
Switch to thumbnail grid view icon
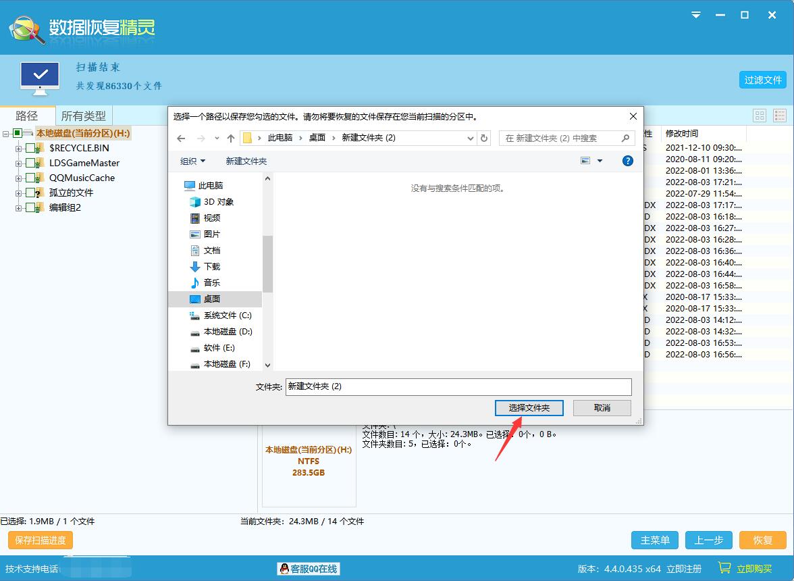pyautogui.click(x=760, y=116)
